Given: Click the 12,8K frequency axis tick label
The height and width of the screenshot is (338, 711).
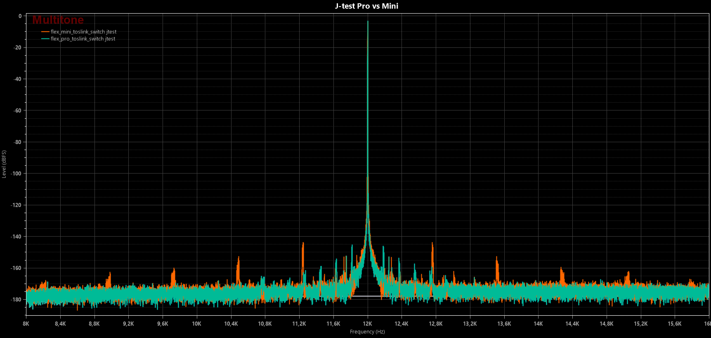Looking at the screenshot, I should (x=436, y=324).
